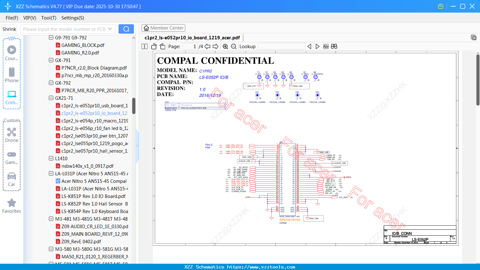The image size is (480, 270).
Task: Click the binoculars search icon
Action: point(334,46)
